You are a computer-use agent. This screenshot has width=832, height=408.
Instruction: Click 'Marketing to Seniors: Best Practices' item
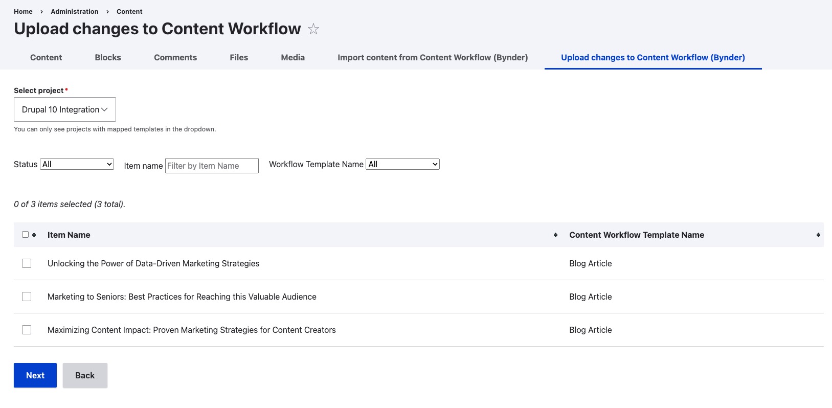182,297
